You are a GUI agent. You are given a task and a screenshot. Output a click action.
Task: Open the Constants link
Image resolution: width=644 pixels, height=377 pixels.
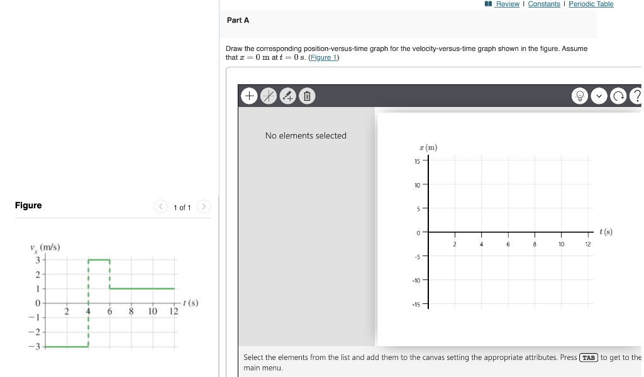click(544, 4)
